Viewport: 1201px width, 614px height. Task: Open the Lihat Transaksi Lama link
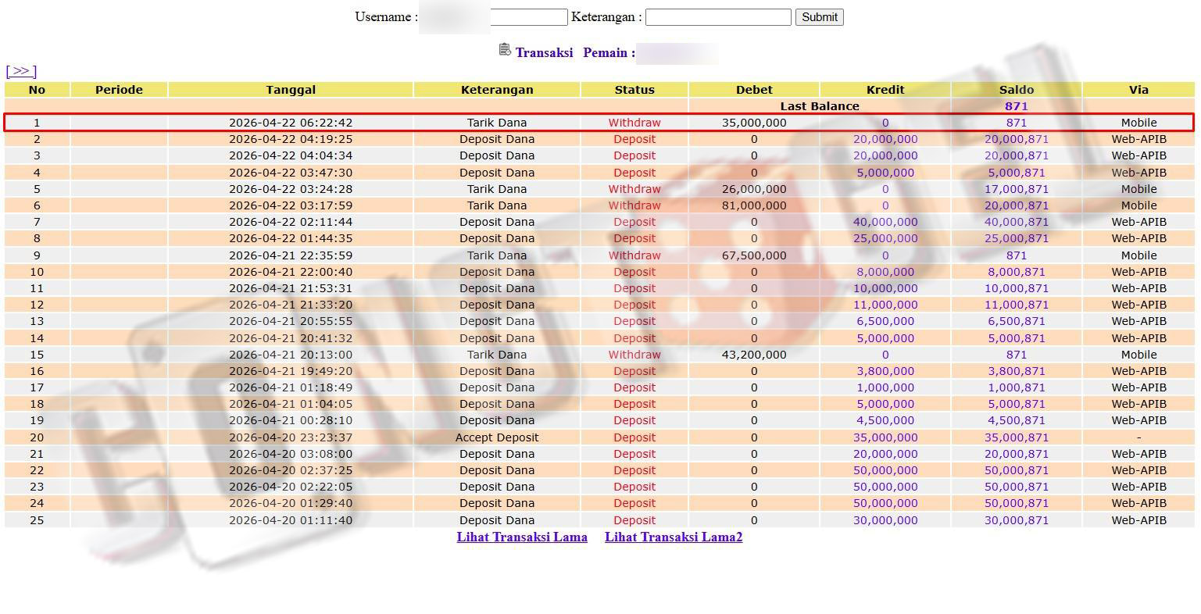click(522, 537)
